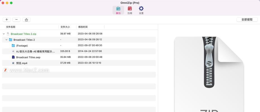Click the video icon of 预览.mp4
Viewport: 260px width, 112px height.
tap(13, 63)
